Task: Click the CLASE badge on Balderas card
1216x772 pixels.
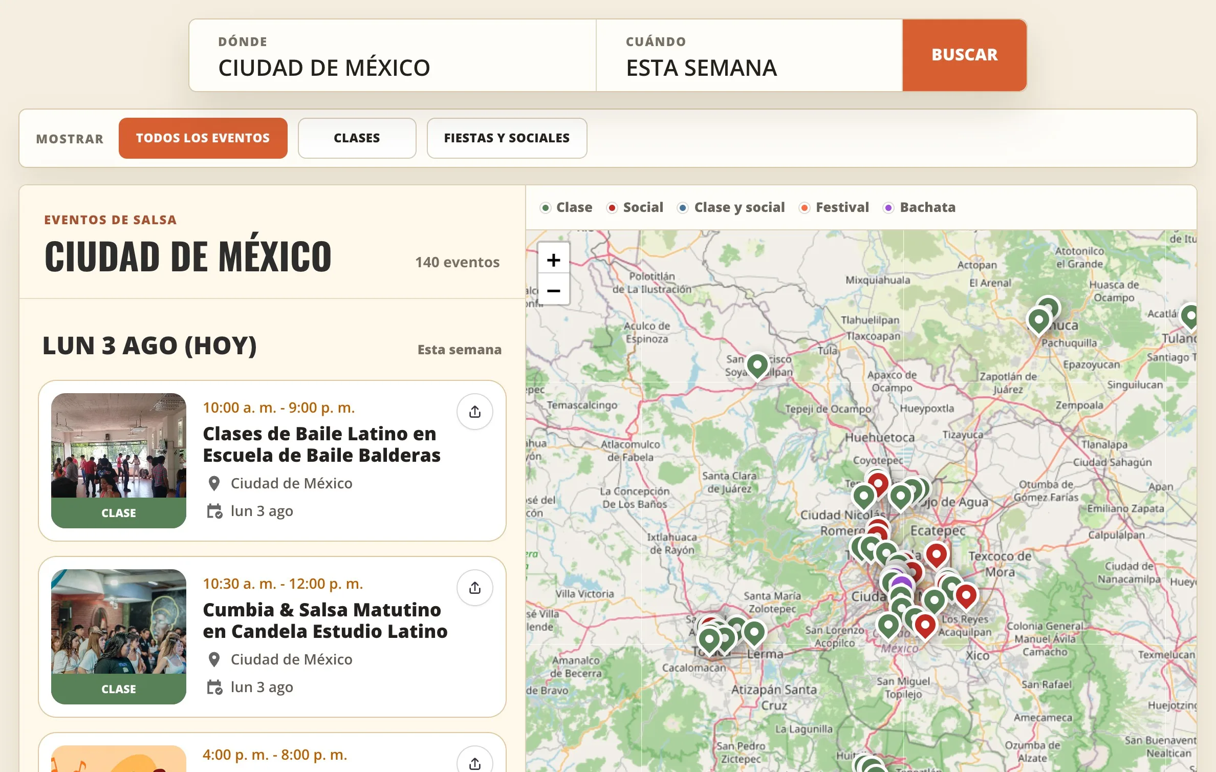Action: coord(119,513)
